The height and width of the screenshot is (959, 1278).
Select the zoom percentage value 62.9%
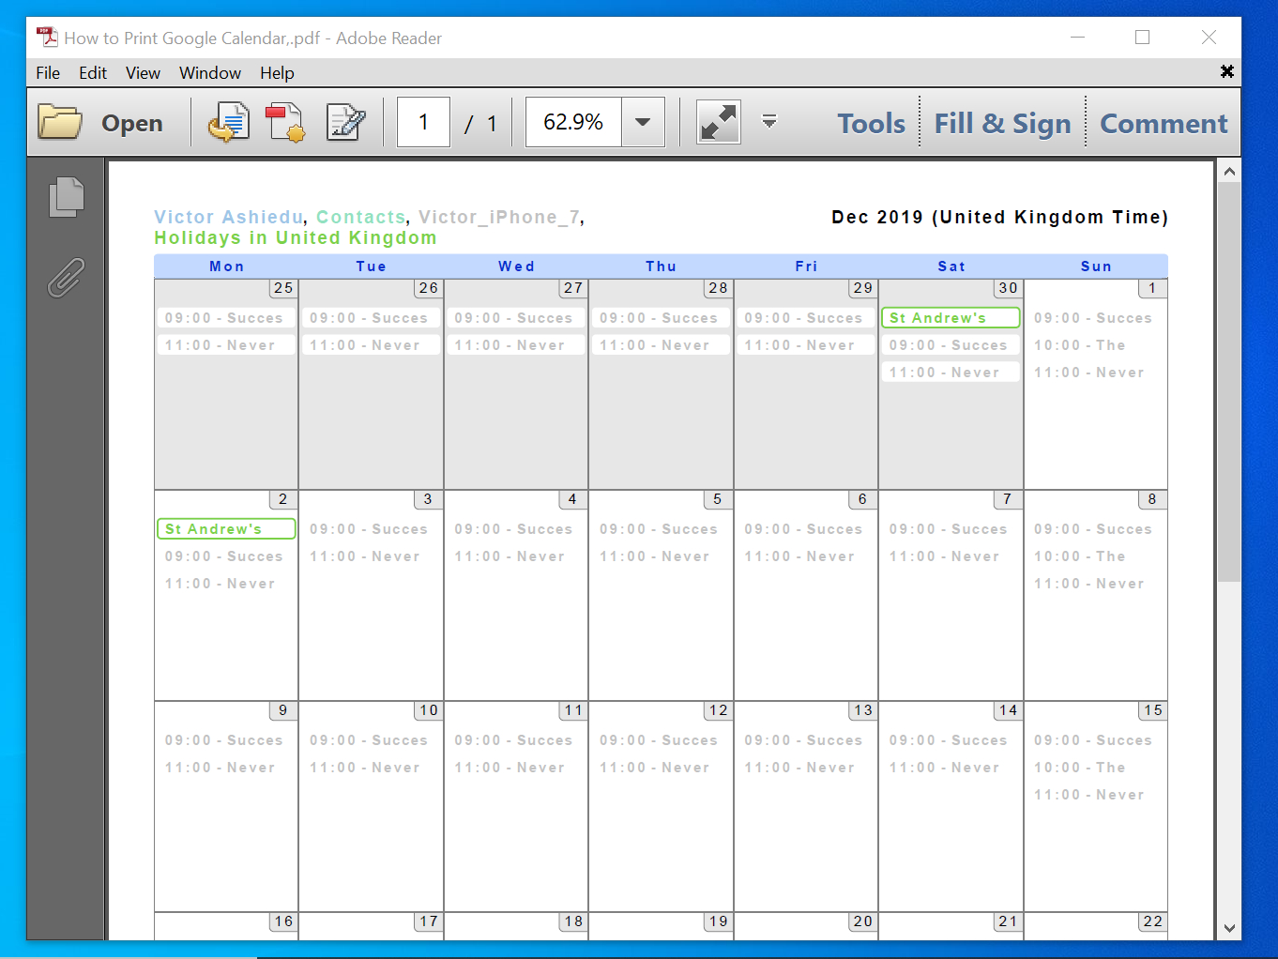tap(573, 121)
